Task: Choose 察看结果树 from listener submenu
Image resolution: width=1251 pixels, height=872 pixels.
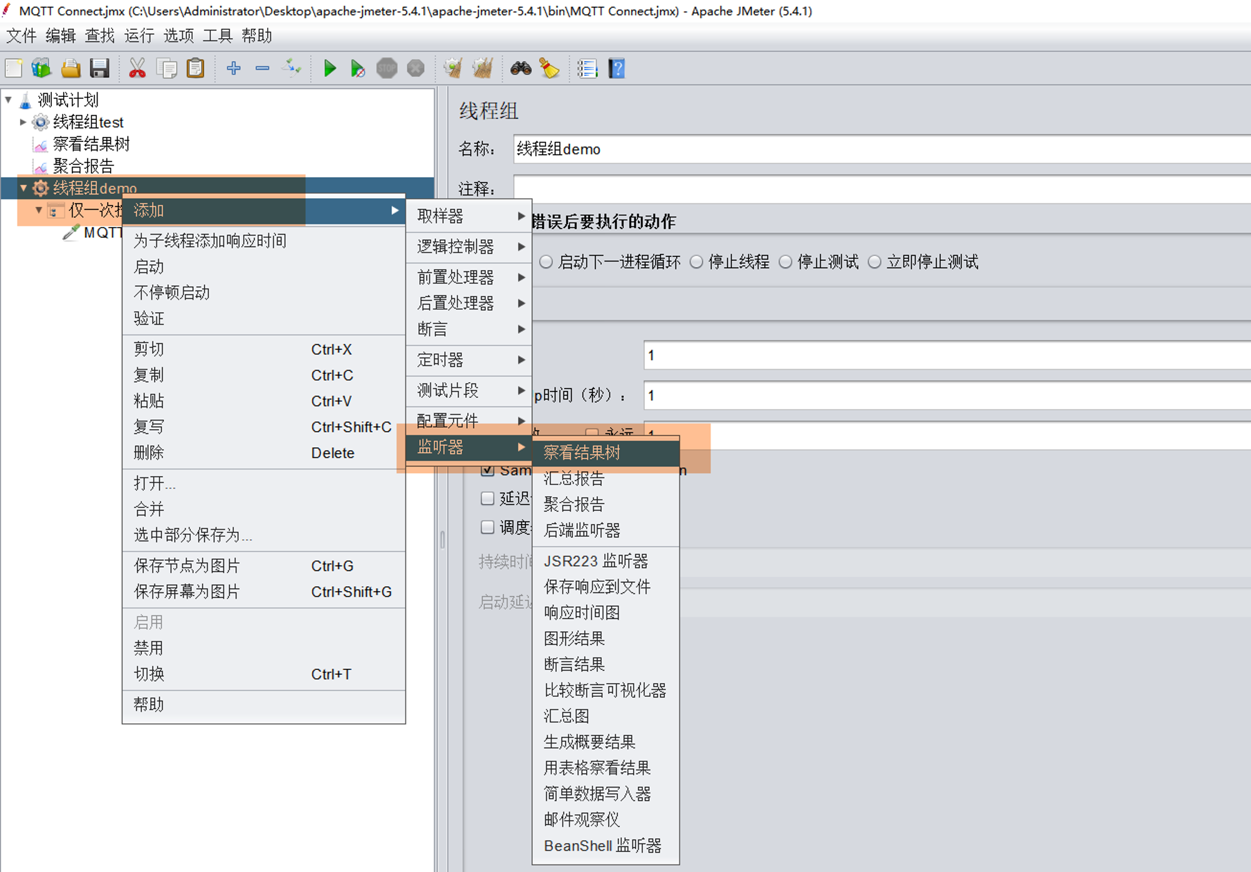Action: click(x=605, y=453)
